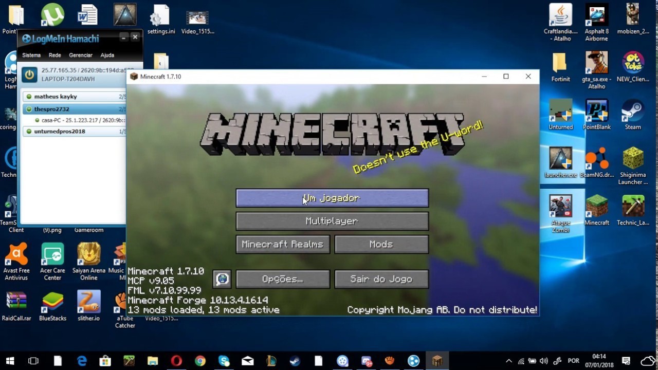
Task: Open the gta_sa.exe Atalho shortcut
Action: [x=596, y=70]
